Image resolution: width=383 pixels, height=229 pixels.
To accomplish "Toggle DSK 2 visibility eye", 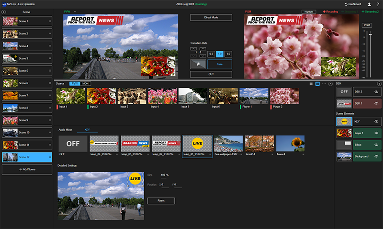I will point(376,92).
